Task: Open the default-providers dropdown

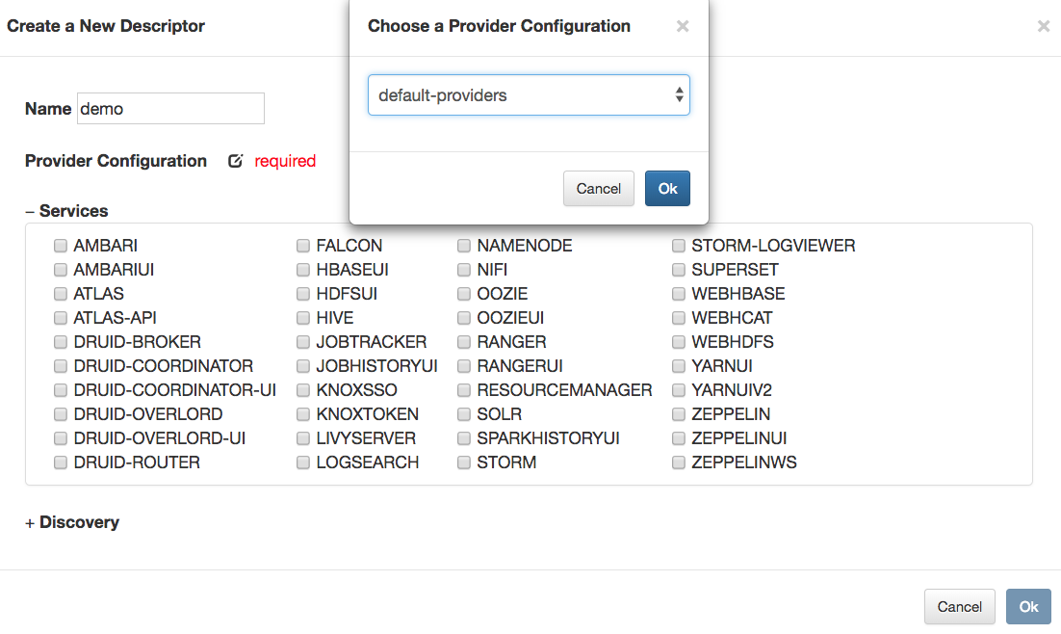Action: pos(529,94)
